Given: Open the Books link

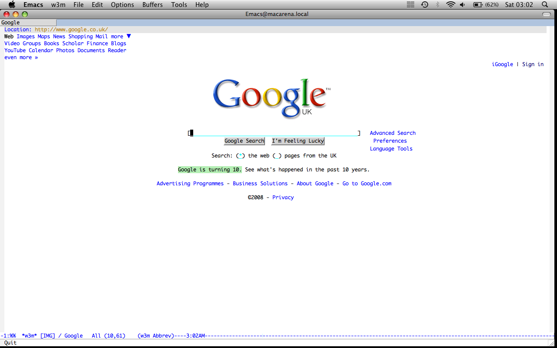Looking at the screenshot, I should coord(51,43).
